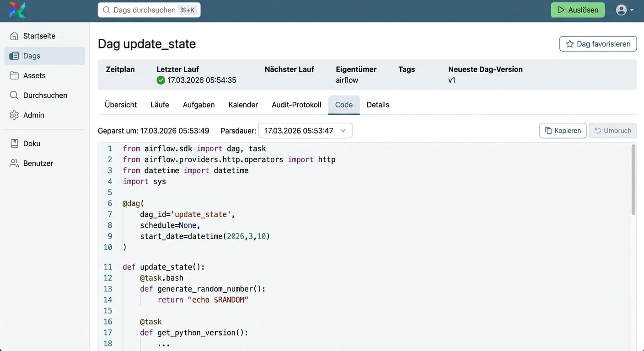View the Audit-Protokoll tab
Screen dimensions: 644x351
click(296, 105)
